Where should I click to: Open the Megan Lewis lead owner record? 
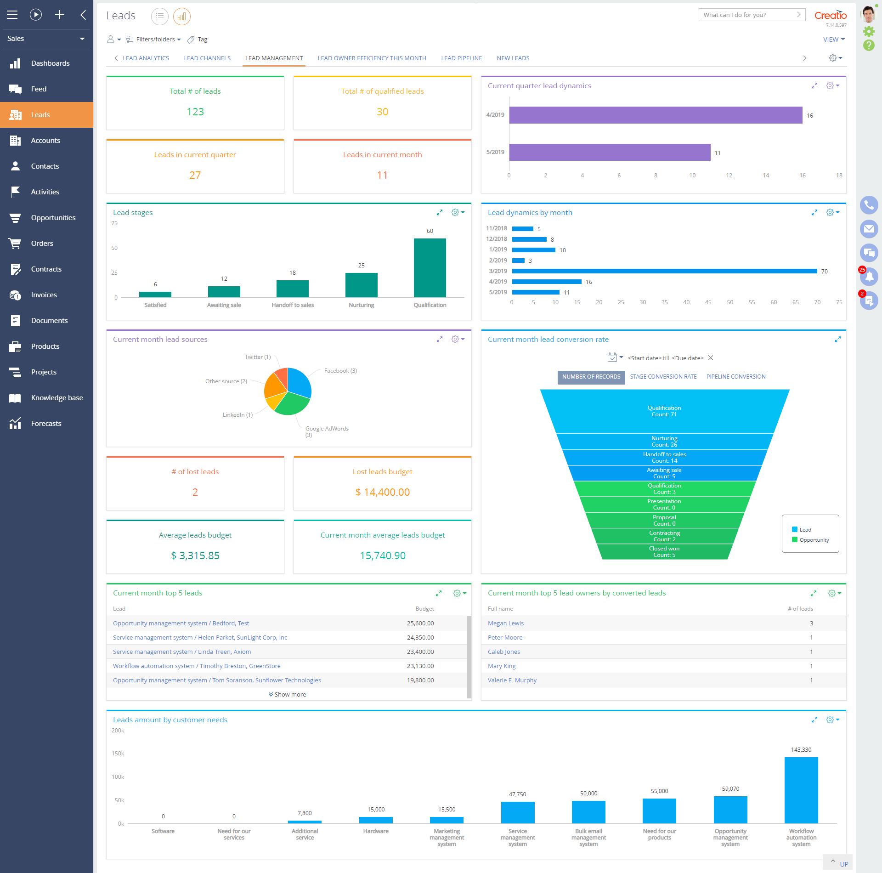[505, 623]
